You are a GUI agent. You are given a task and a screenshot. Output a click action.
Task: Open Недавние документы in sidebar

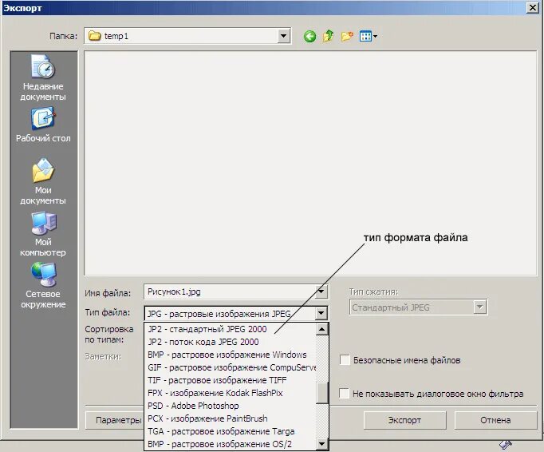coord(43,78)
